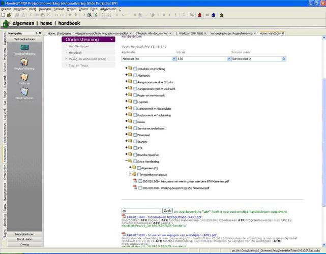
Task: Click folder icon of Extra Handleiding
Action: point(130,161)
